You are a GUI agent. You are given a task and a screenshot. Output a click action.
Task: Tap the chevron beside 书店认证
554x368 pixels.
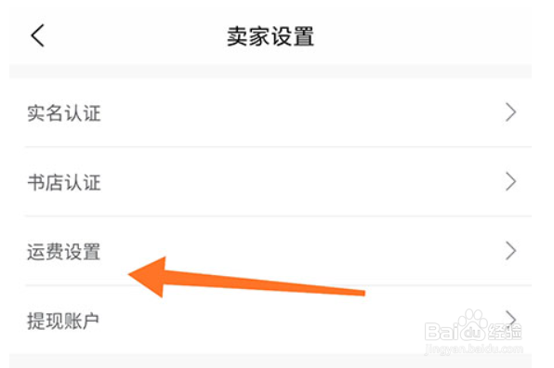tap(510, 182)
